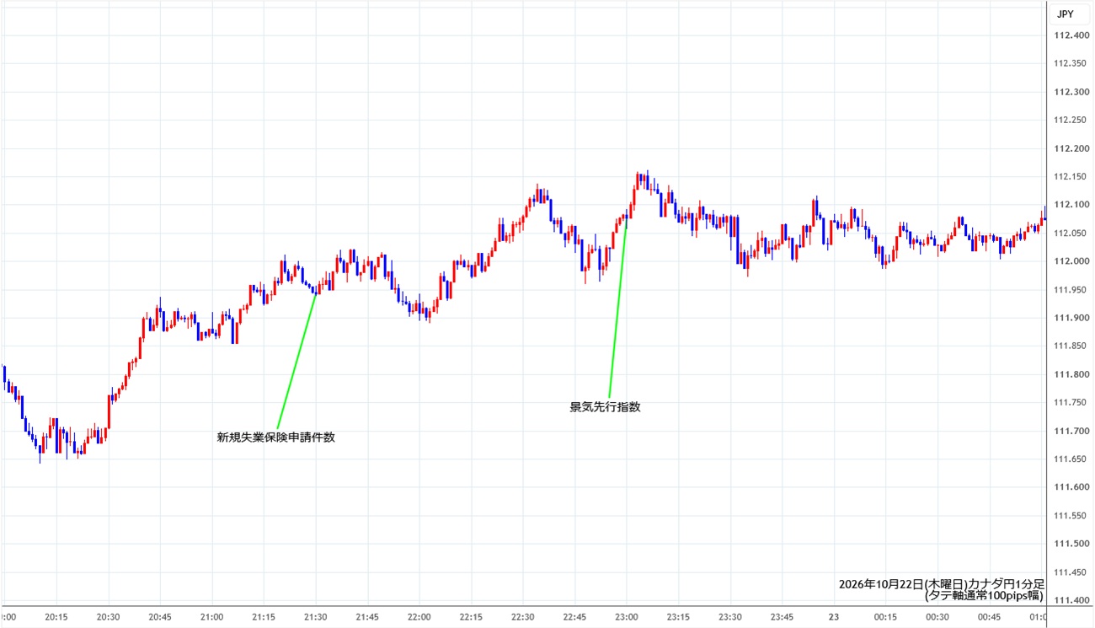Click the green line pointing to 新規失業保険申請件数

tap(297, 359)
